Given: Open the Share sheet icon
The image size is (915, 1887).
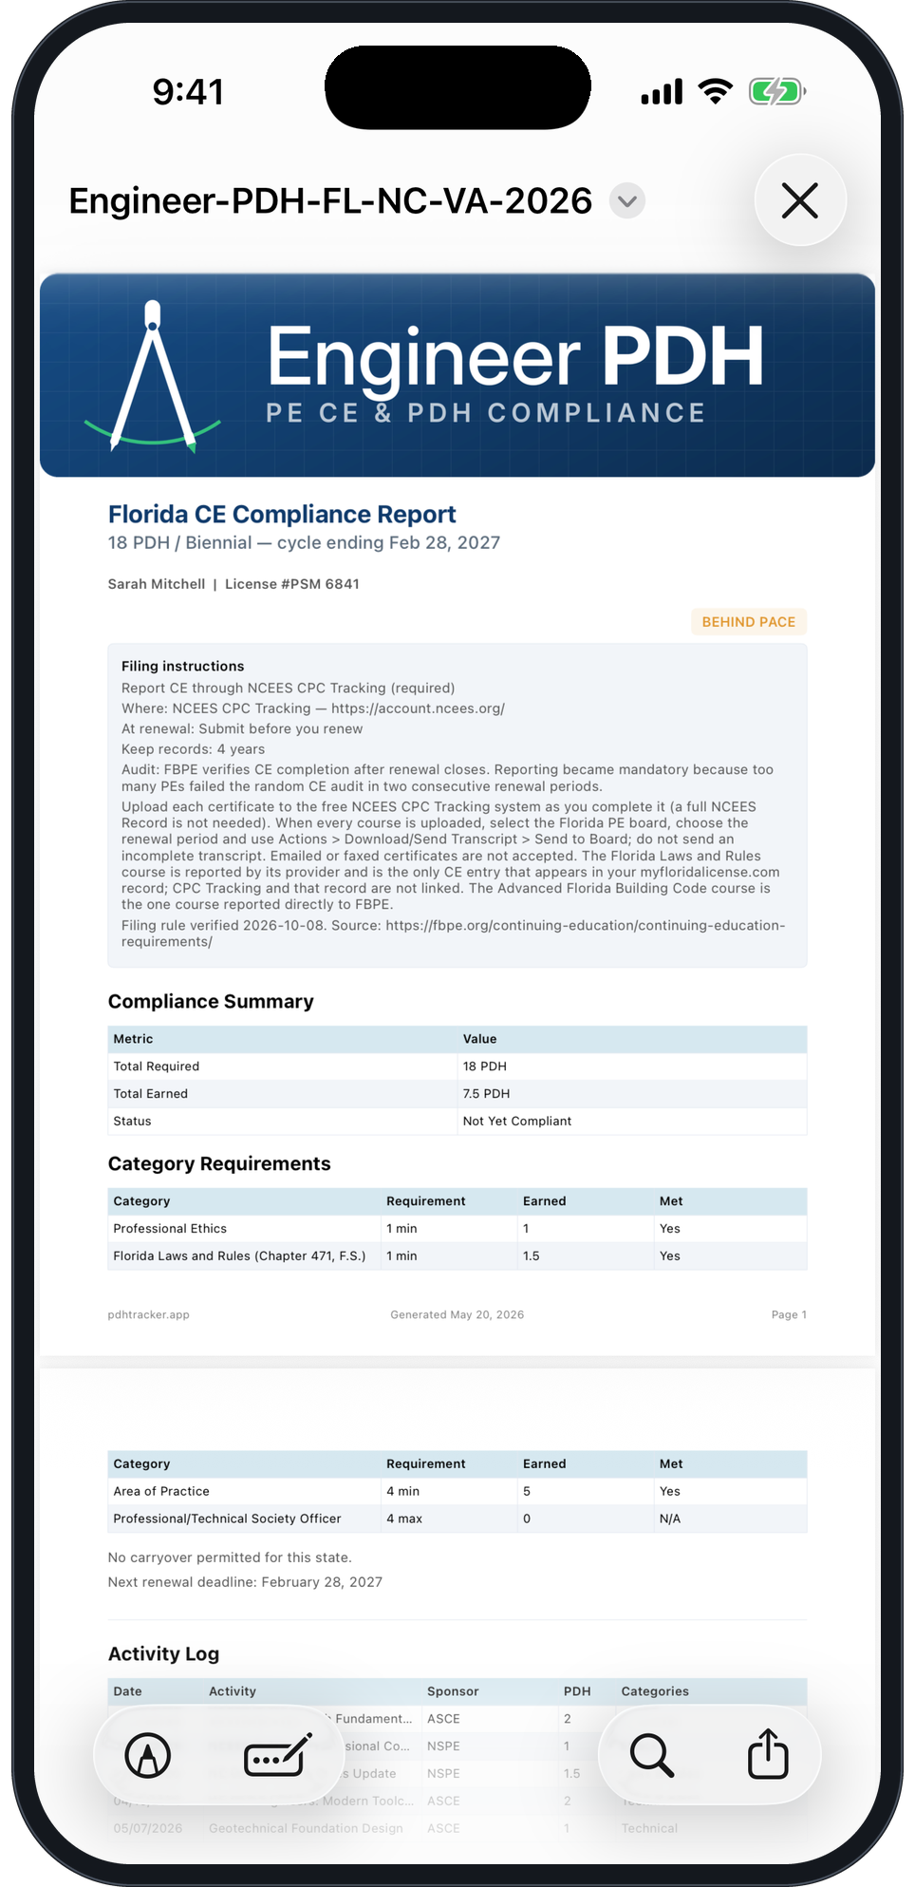Looking at the screenshot, I should click(x=768, y=1753).
